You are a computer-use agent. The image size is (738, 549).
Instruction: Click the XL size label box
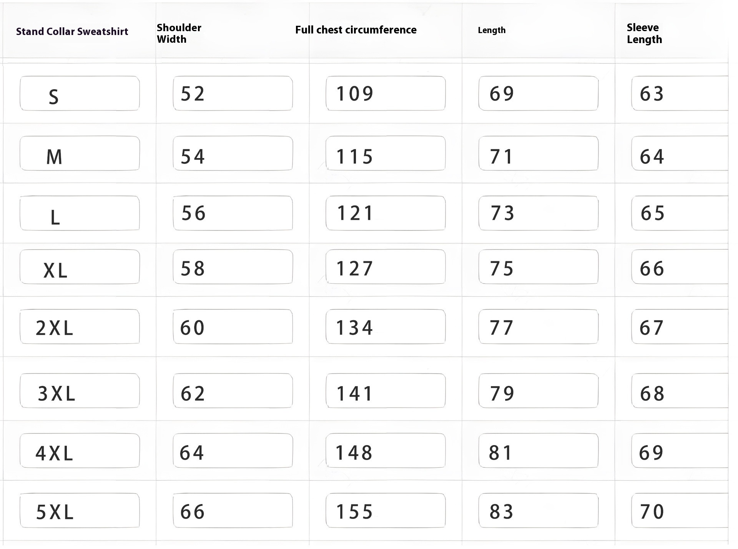[x=80, y=267]
